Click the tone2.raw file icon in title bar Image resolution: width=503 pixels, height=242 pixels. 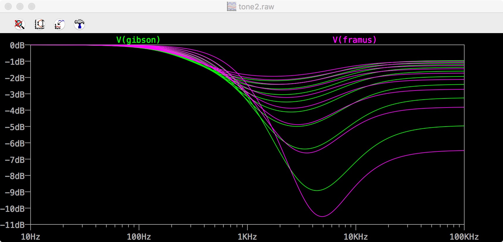point(232,6)
